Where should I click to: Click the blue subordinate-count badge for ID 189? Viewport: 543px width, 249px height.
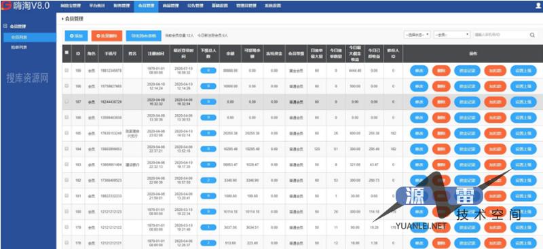(x=208, y=71)
